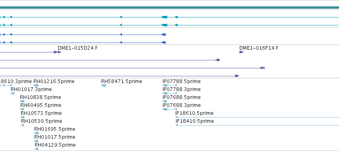This screenshot has height=151, width=339.
Task: Click the teal bar at the top
Action: tap(170, 8)
